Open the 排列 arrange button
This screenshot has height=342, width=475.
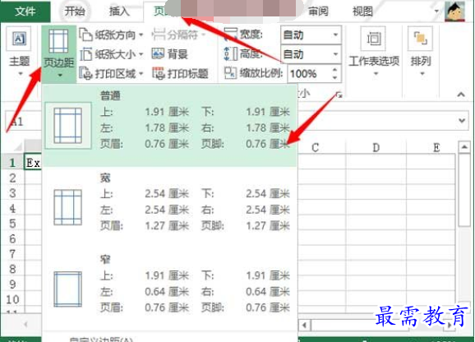pyautogui.click(x=421, y=52)
